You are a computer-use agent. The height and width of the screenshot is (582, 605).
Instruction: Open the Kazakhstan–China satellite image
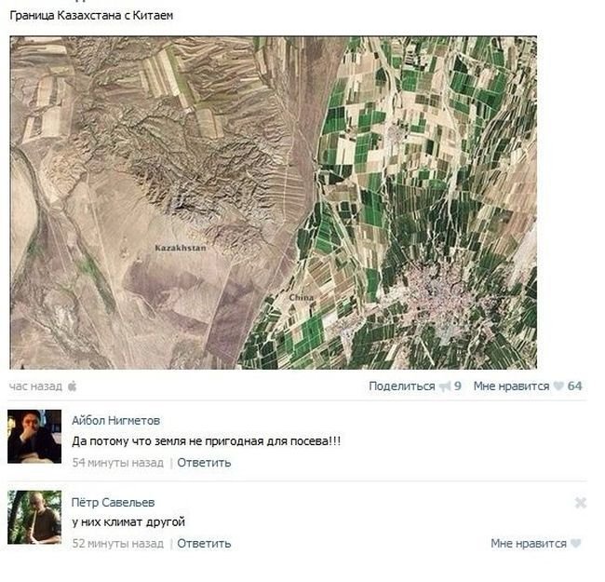[x=273, y=203]
